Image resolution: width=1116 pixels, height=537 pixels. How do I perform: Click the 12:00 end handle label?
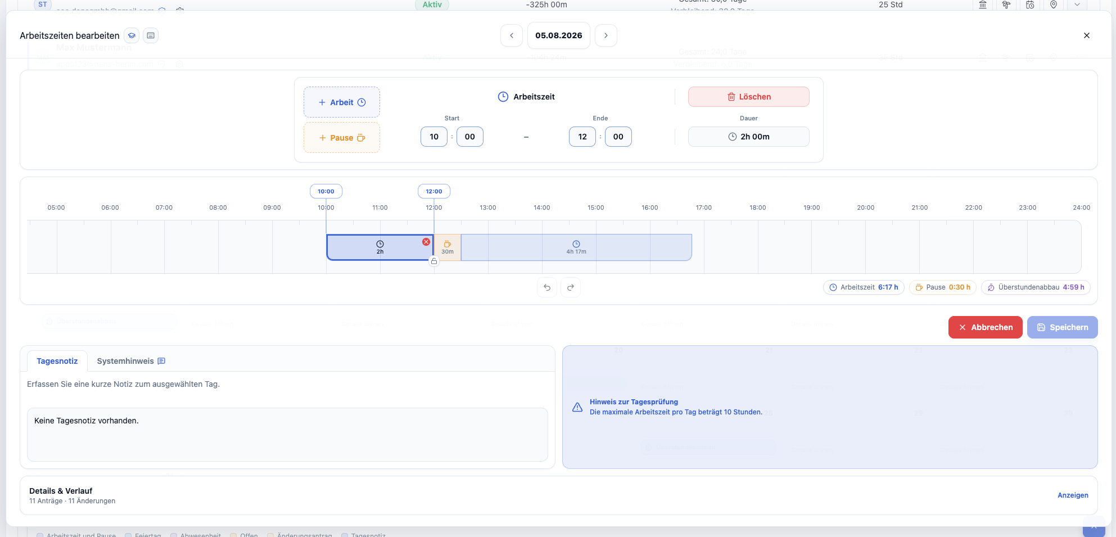tap(434, 191)
